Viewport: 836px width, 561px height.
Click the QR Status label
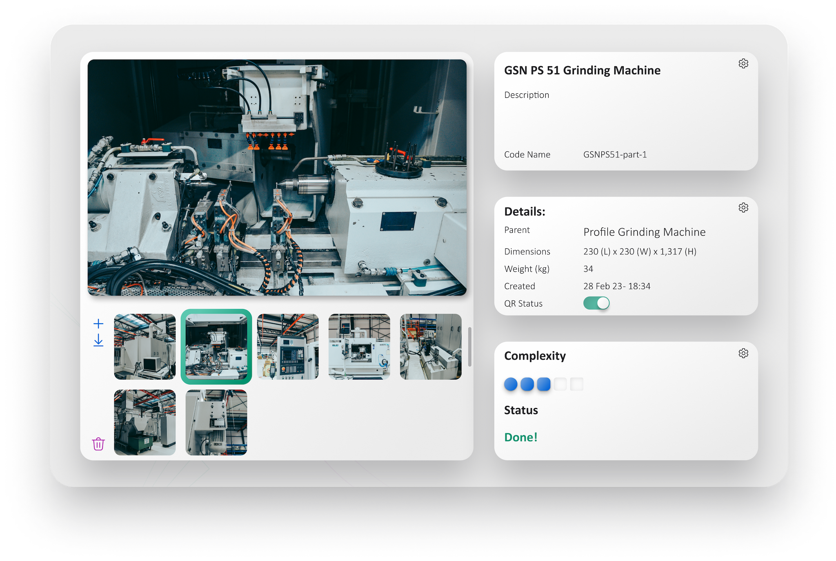523,303
